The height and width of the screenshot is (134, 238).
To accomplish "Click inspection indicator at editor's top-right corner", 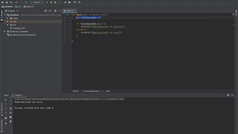I will tap(233, 14).
